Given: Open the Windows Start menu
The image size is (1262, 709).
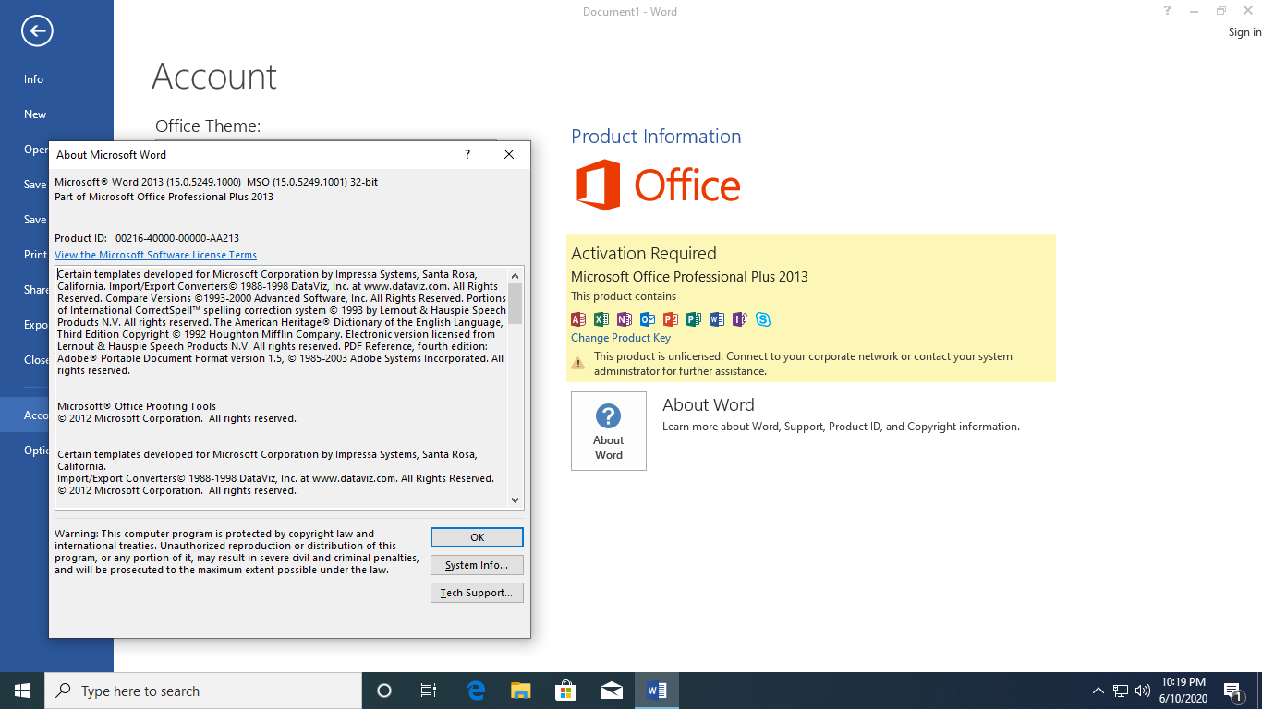Looking at the screenshot, I should point(22,691).
